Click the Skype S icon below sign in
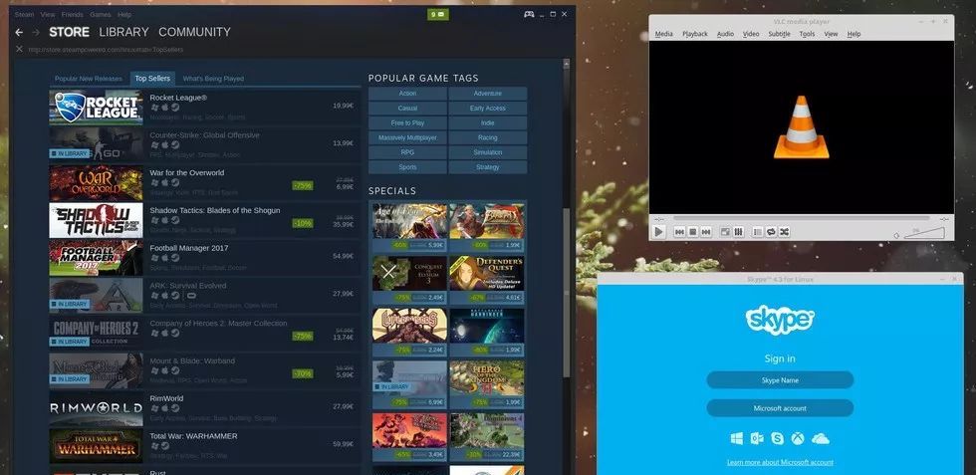Viewport: 976px width, 475px height. pos(778,439)
